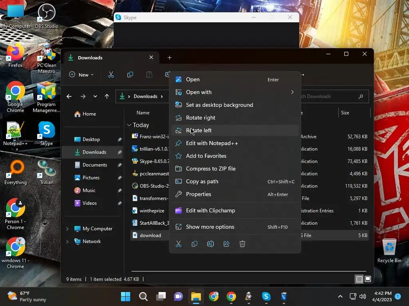
Task: Click the cut icon in context menu bottom row
Action: click(x=179, y=244)
